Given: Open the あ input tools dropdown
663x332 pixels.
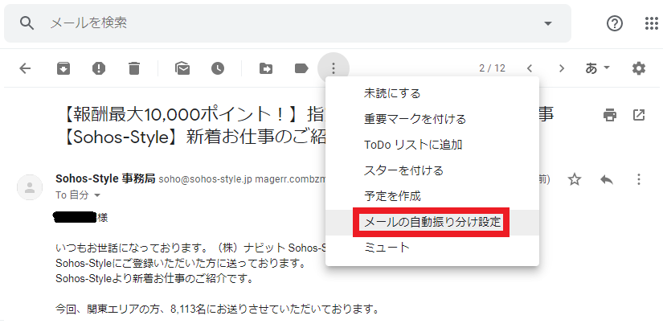Looking at the screenshot, I should 597,68.
